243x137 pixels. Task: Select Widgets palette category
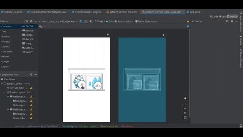click(x=5, y=41)
